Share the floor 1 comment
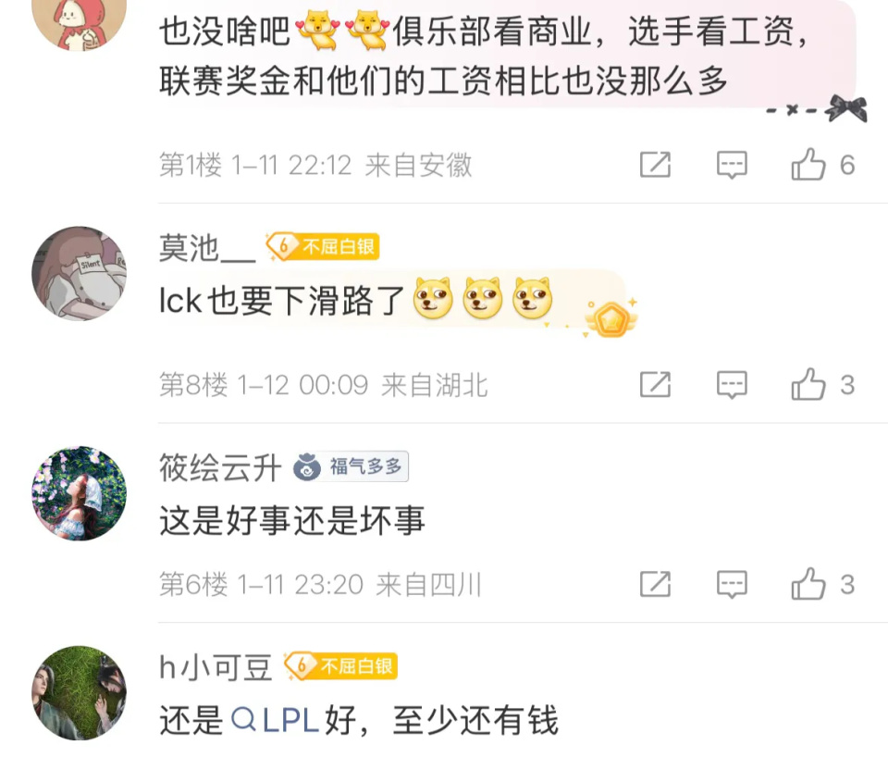The width and height of the screenshot is (888, 757). (x=655, y=165)
